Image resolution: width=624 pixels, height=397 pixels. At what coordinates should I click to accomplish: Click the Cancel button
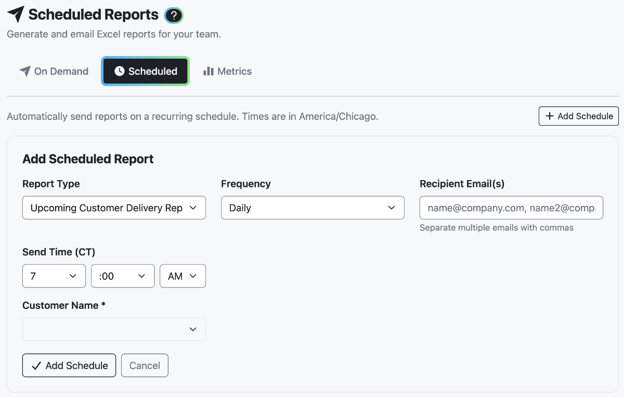point(145,365)
